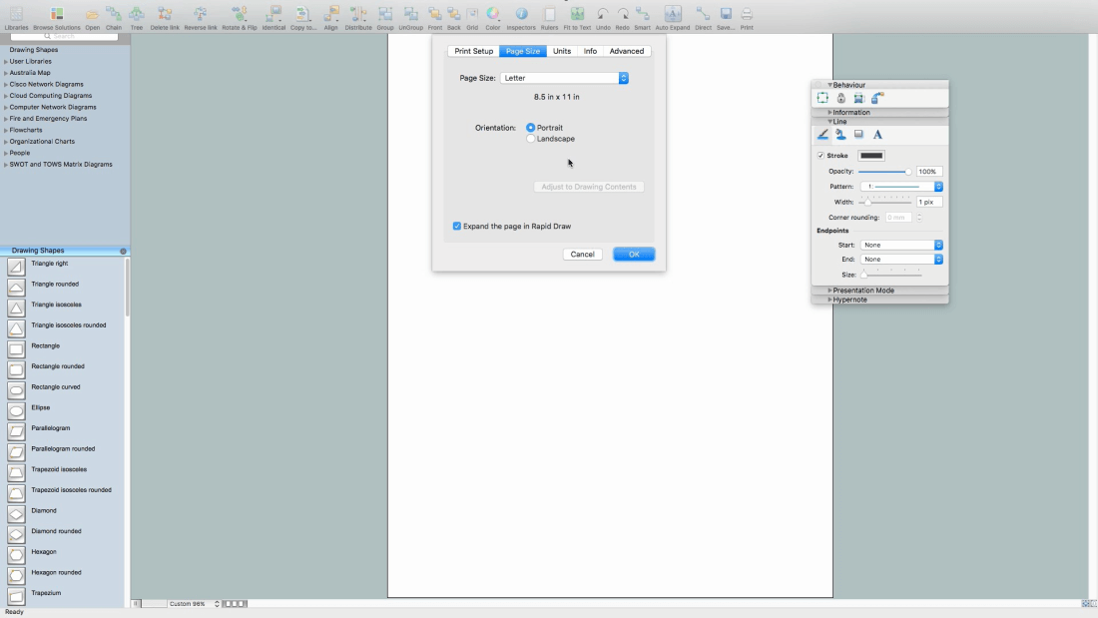Toggle Rulers from the toolbar
The width and height of the screenshot is (1098, 618).
(x=549, y=15)
